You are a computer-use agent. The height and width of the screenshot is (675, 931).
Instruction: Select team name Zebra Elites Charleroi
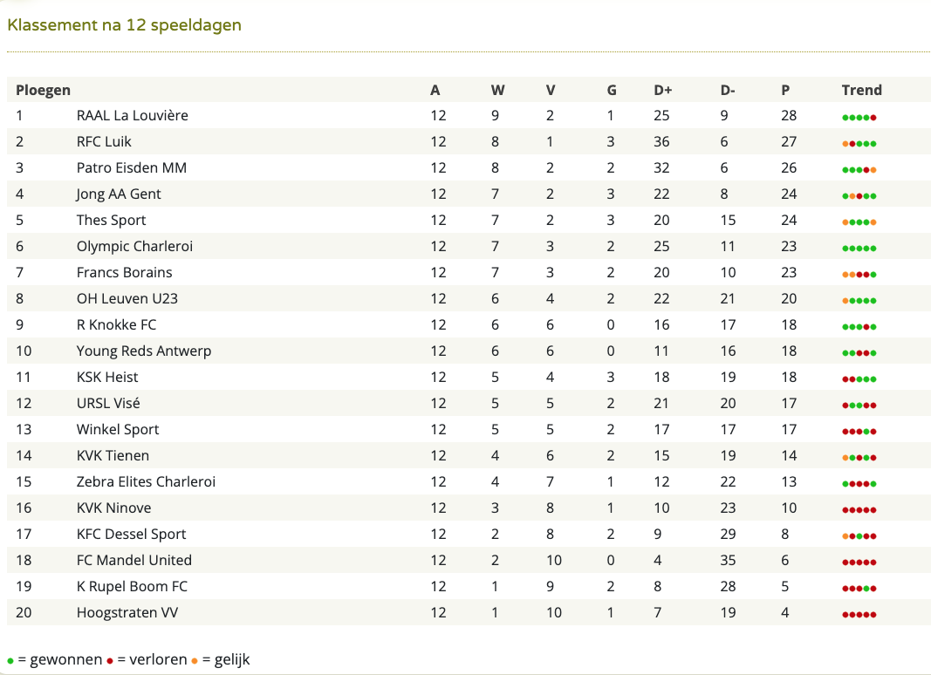coord(146,481)
